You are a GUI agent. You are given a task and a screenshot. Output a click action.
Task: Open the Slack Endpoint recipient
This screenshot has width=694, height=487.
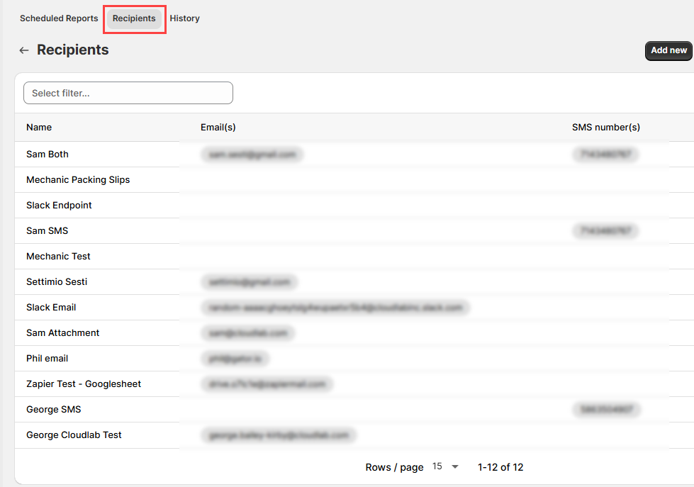tap(59, 206)
